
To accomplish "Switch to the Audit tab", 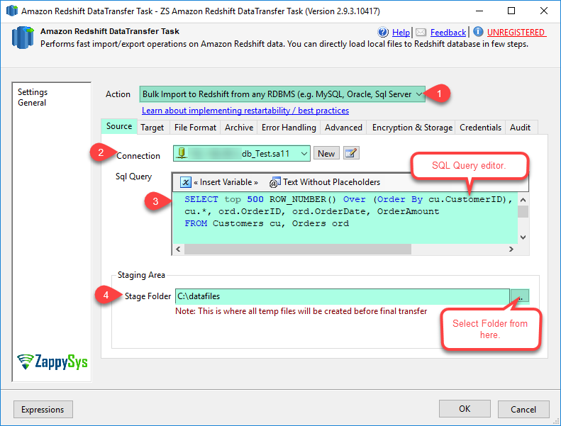I will (x=520, y=128).
